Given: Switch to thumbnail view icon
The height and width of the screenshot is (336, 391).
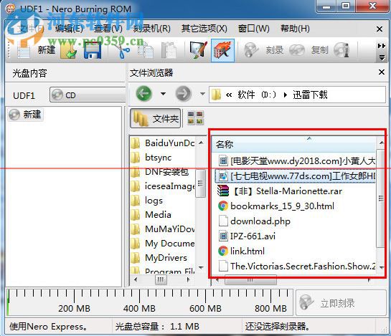Looking at the screenshot, I should tap(195, 117).
